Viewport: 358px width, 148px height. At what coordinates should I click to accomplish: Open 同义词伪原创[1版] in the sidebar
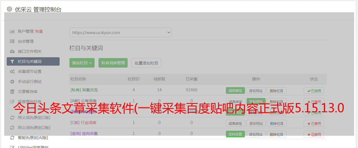coord(34,118)
